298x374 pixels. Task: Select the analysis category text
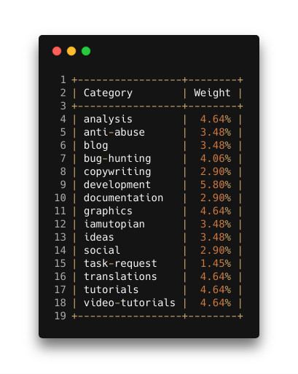[108, 119]
